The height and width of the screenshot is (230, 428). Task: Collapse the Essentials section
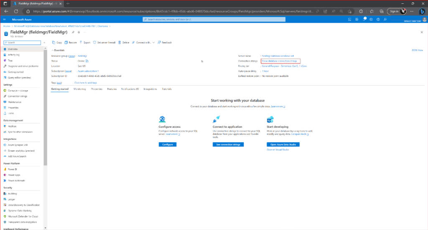58,51
